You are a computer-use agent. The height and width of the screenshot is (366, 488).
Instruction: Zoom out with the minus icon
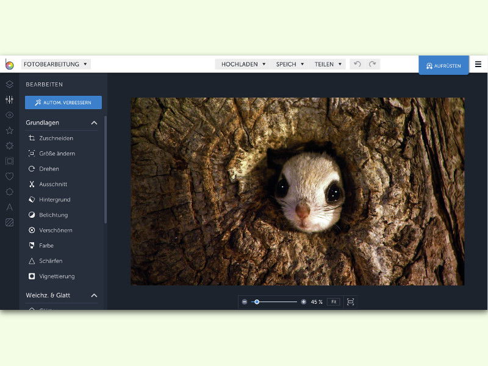(x=245, y=302)
